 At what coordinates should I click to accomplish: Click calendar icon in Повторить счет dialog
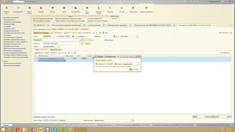(116, 64)
